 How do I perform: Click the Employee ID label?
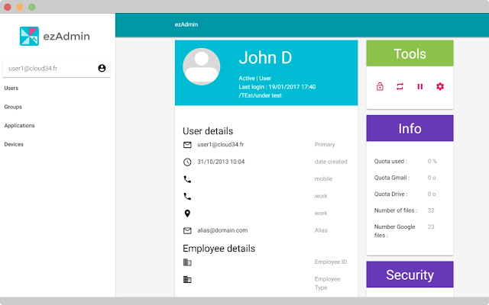point(331,262)
